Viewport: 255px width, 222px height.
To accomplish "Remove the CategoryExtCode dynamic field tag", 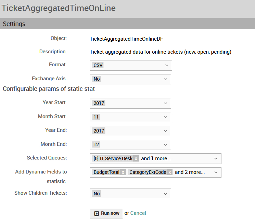I will [170, 172].
